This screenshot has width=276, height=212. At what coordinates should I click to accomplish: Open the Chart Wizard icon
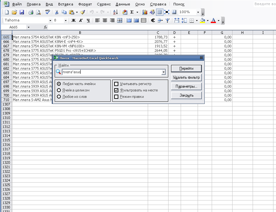tap(145, 12)
